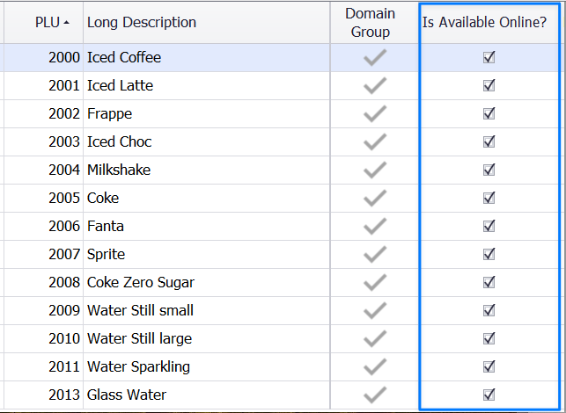This screenshot has width=566, height=413.
Task: Click Domain Group checkmark for Glass Water
Action: coord(375,395)
